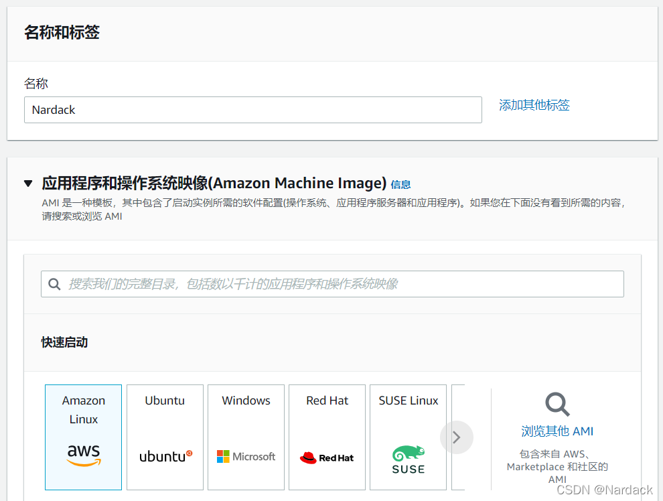The width and height of the screenshot is (663, 501).
Task: Click the 名称 field label
Action: [x=36, y=83]
